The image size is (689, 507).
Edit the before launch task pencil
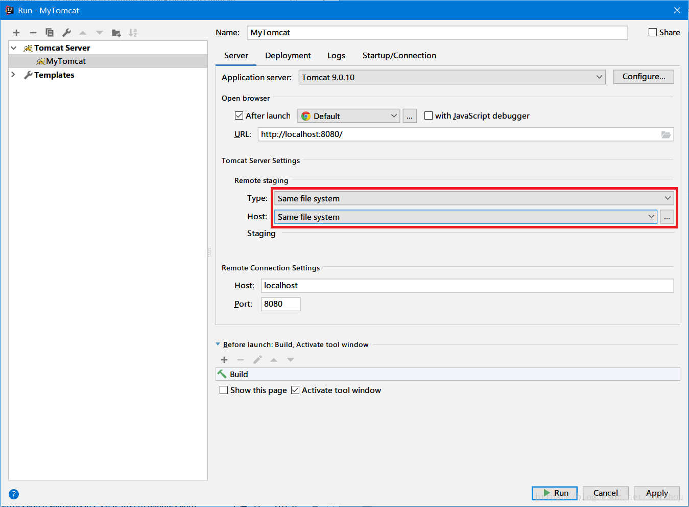(x=257, y=360)
